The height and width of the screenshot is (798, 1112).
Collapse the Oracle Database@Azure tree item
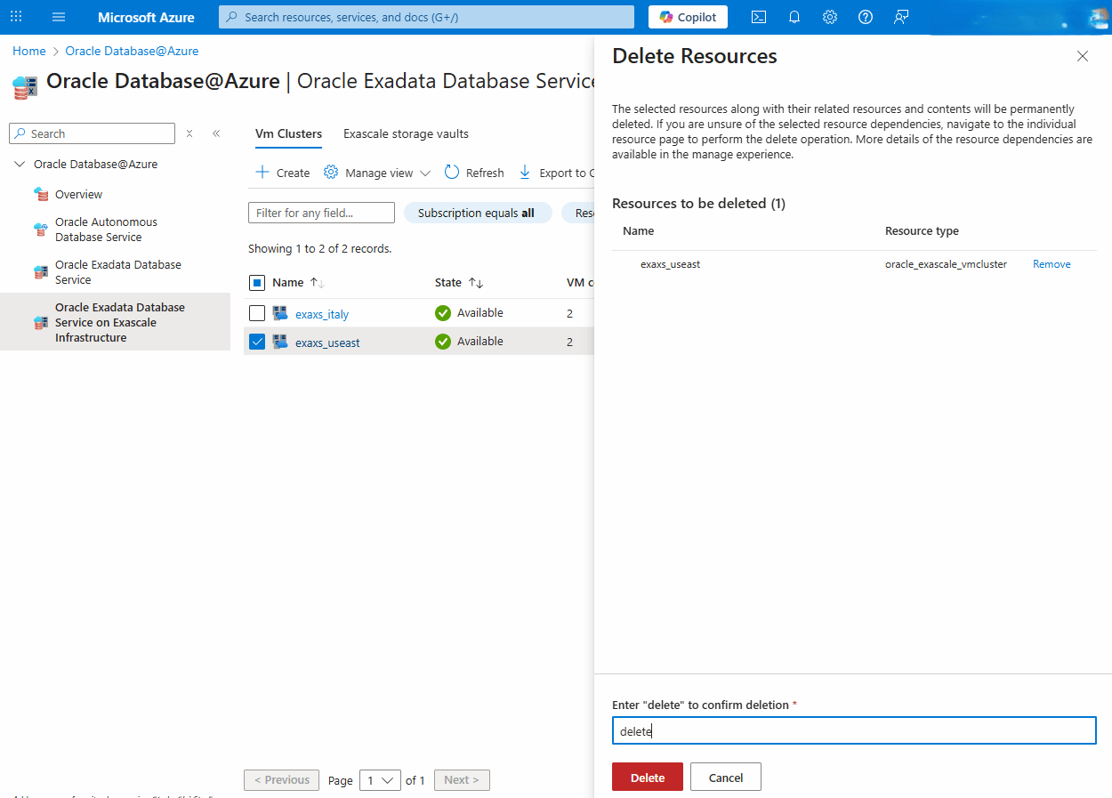20,164
